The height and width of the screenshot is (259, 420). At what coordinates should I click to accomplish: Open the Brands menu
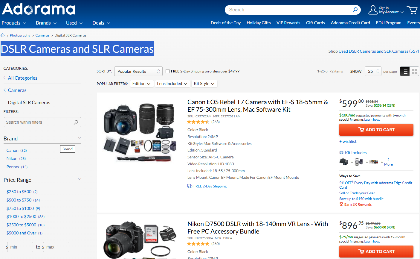pos(46,23)
